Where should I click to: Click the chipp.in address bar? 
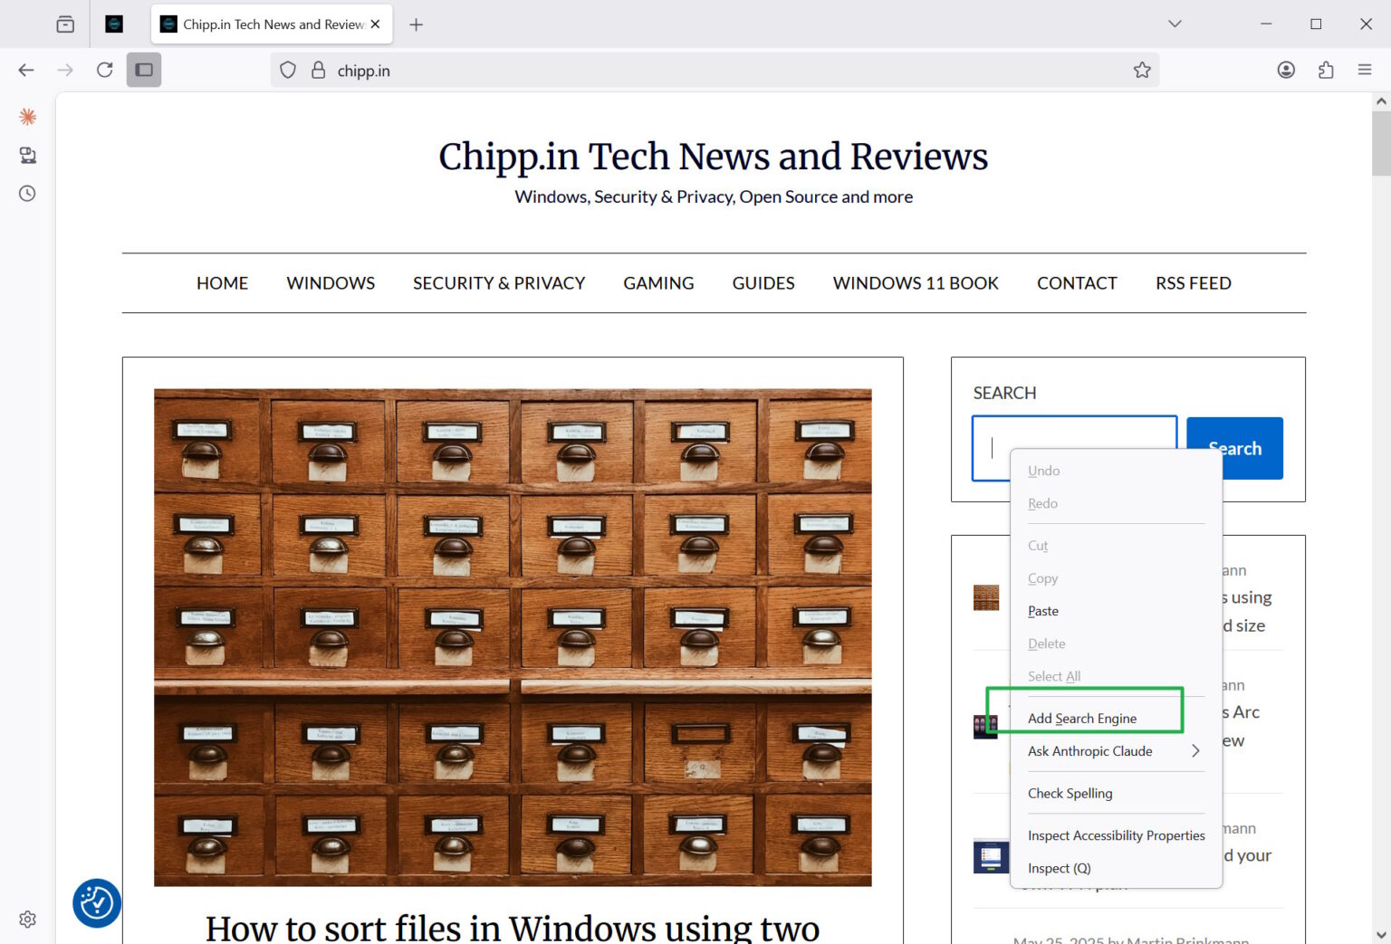pyautogui.click(x=715, y=70)
